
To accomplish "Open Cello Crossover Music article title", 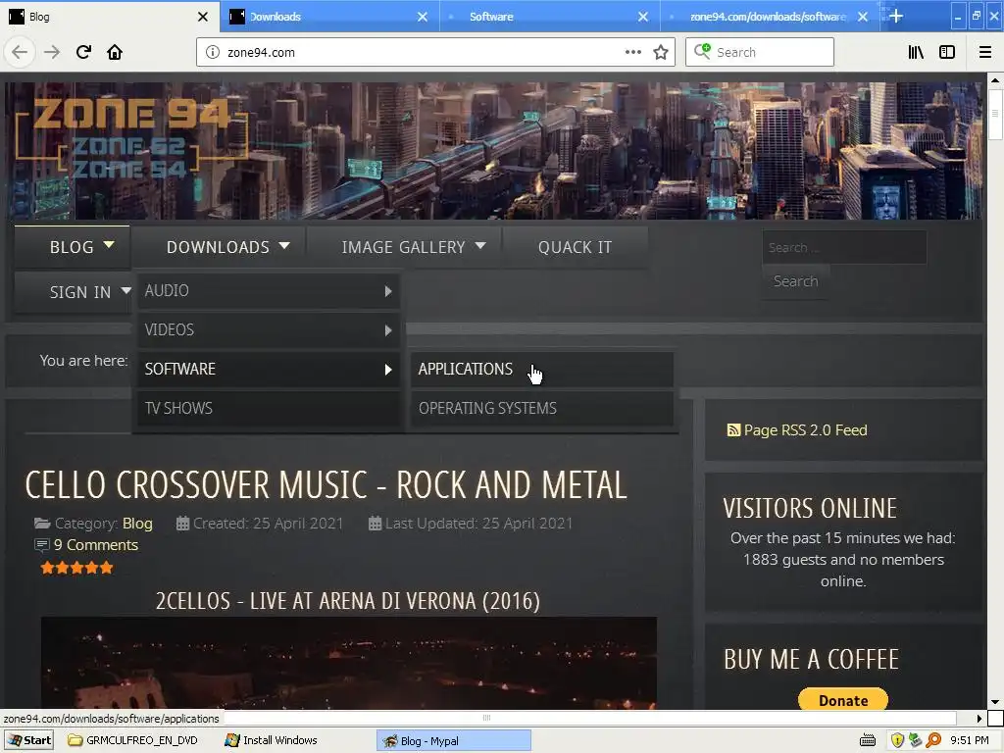I will click(x=326, y=485).
